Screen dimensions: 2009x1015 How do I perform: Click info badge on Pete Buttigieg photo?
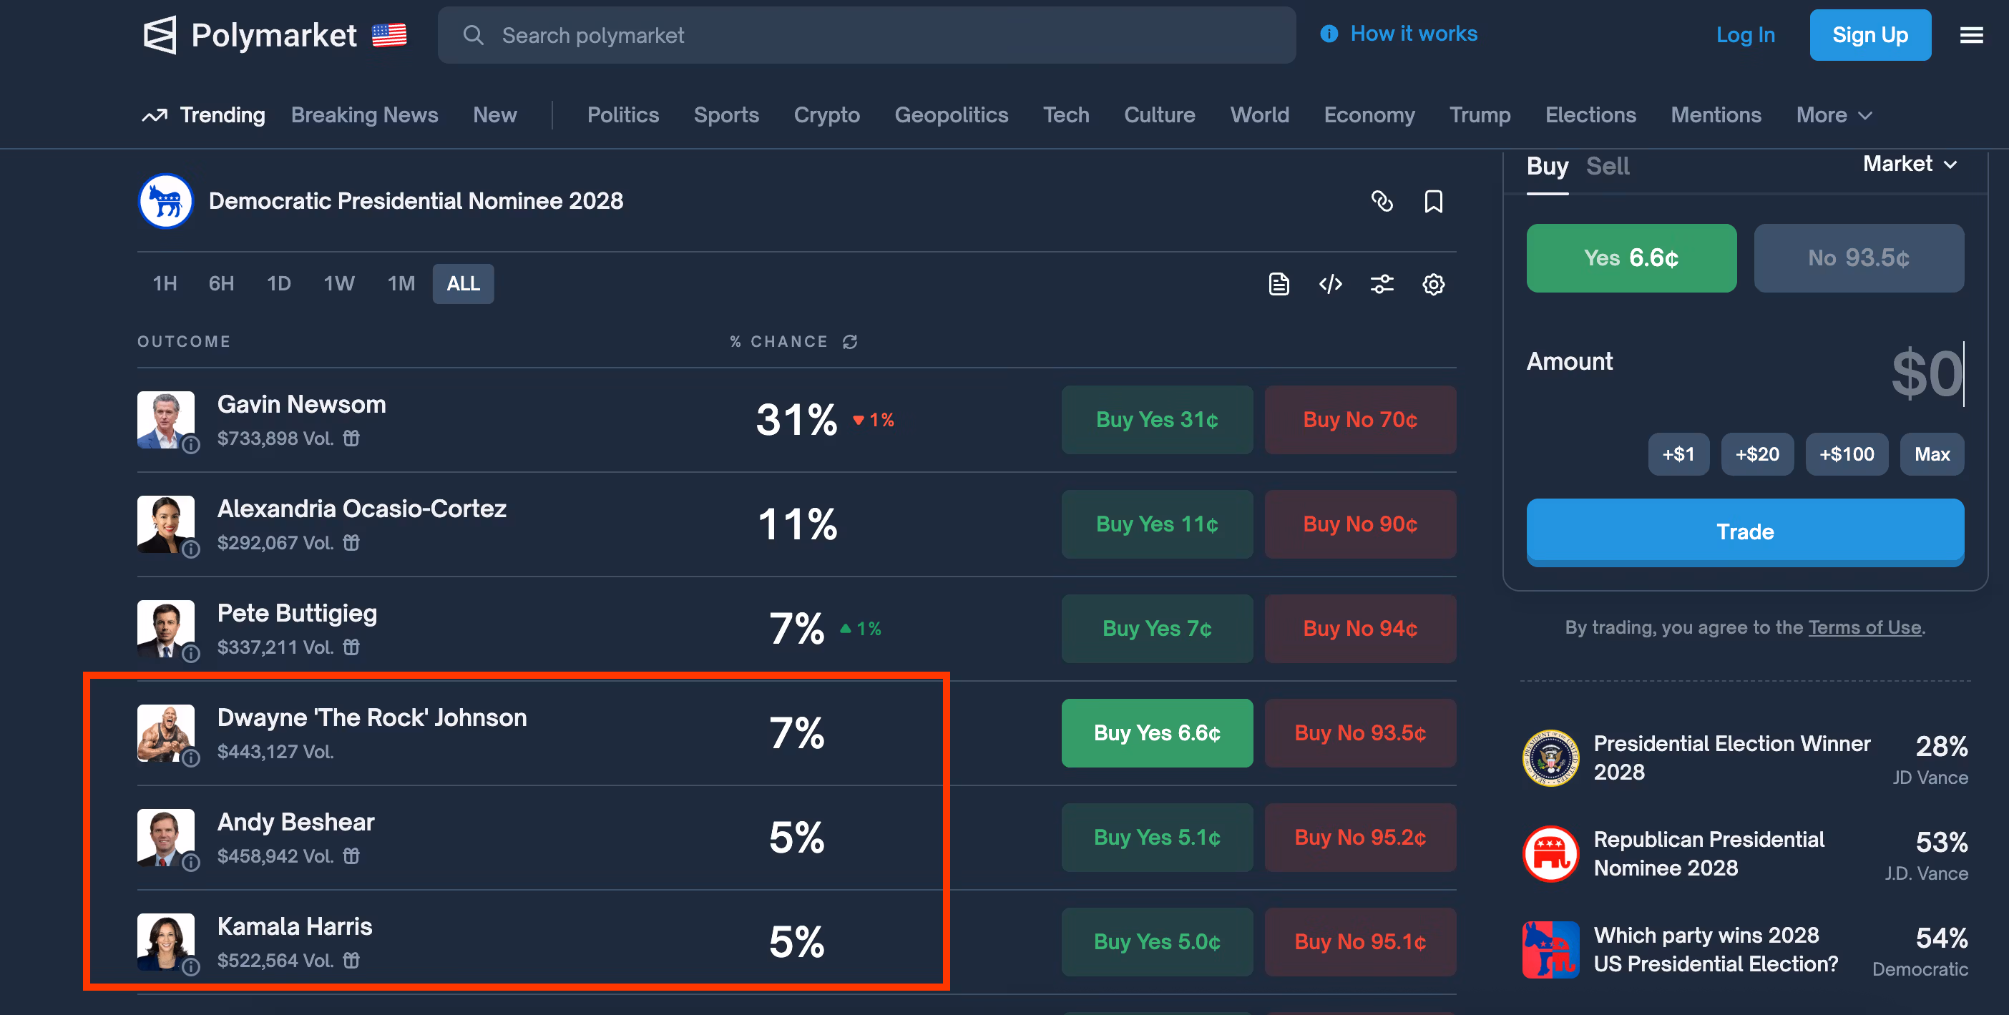[191, 653]
